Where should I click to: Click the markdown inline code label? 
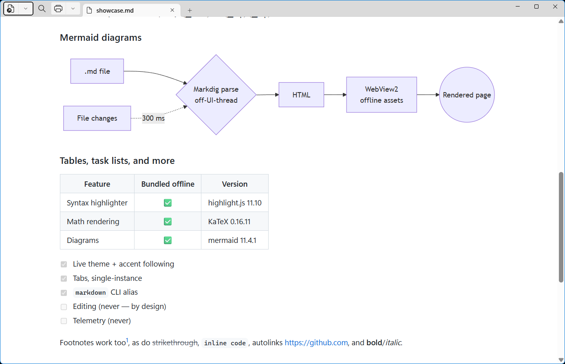click(90, 293)
